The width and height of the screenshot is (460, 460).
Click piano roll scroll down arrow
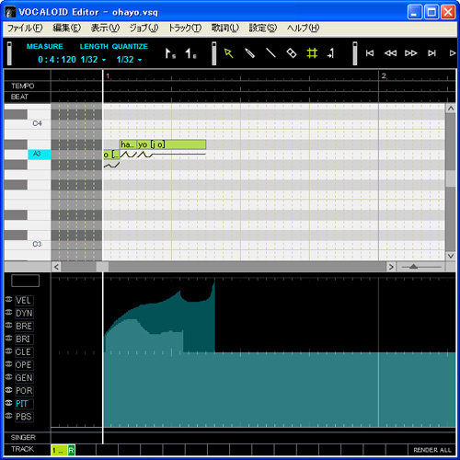click(451, 256)
